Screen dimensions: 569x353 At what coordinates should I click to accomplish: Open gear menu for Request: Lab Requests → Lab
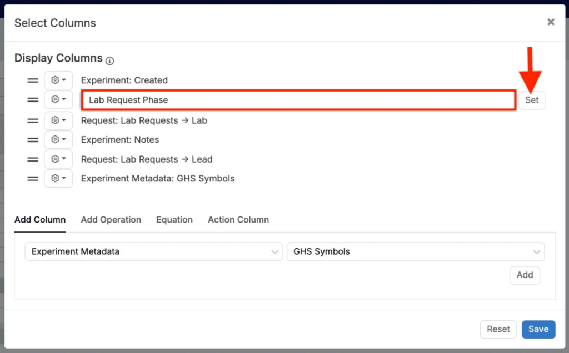coord(58,120)
